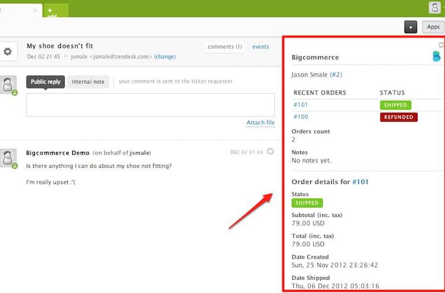
Task: Click the 'No notes yet.' text
Action: [311, 161]
